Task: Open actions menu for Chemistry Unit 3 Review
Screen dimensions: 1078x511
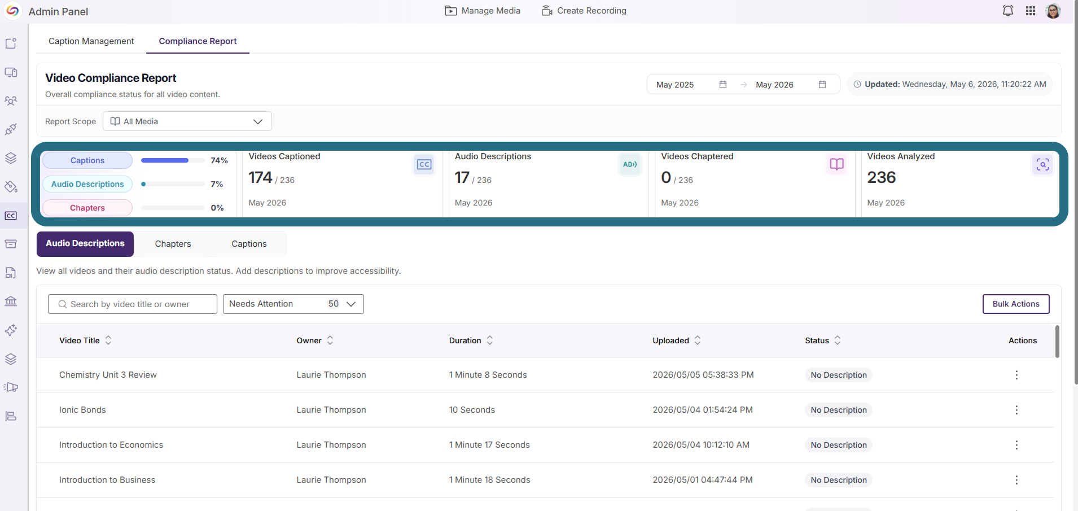Action: click(x=1016, y=375)
